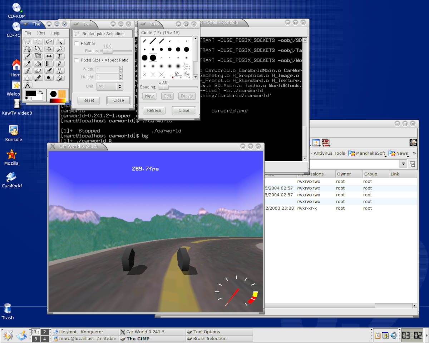
Task: Open the K menu start button
Action: click(8, 335)
